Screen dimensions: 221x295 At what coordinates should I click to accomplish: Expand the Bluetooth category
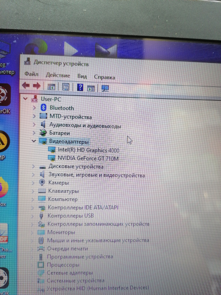34,108
